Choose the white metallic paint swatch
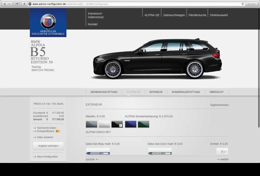The width and height of the screenshot is (260, 176). [104, 124]
